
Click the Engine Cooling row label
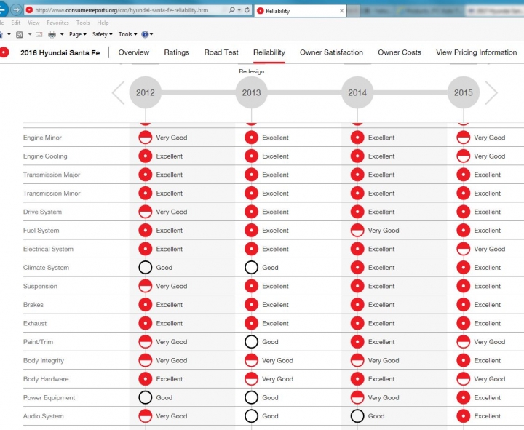pyautogui.click(x=45, y=156)
